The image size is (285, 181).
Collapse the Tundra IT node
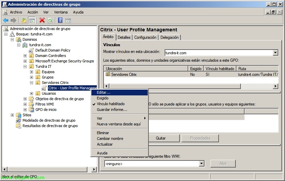point(25,66)
